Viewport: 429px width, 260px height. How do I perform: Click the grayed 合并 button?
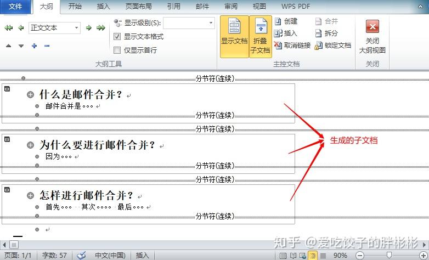[326, 21]
